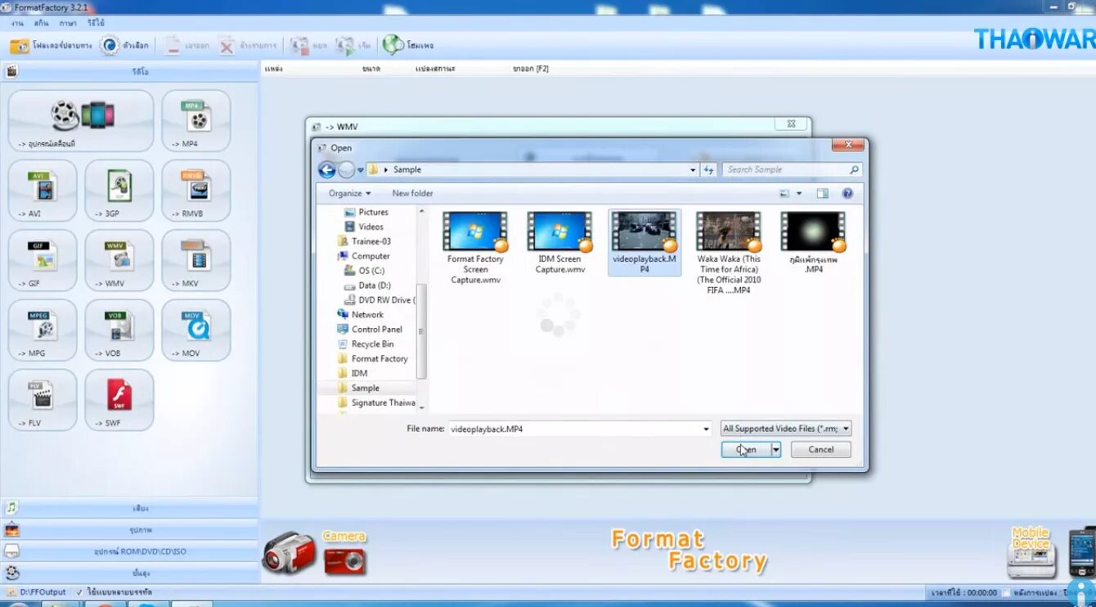1096x607 pixels.
Task: Choose the -> MP4 conversion icon
Action: [196, 120]
